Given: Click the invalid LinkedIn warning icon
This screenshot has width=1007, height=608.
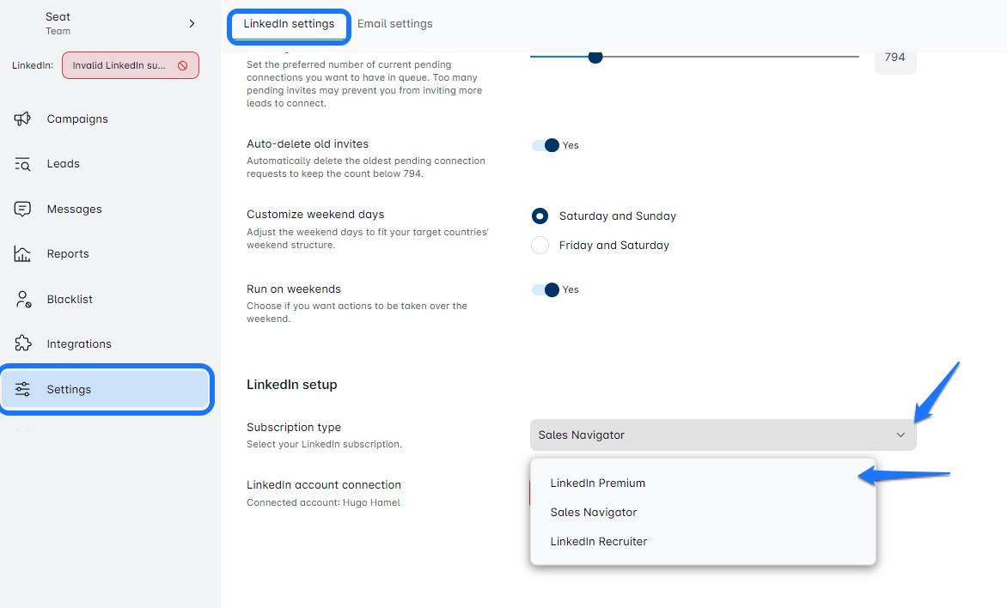Looking at the screenshot, I should [182, 65].
